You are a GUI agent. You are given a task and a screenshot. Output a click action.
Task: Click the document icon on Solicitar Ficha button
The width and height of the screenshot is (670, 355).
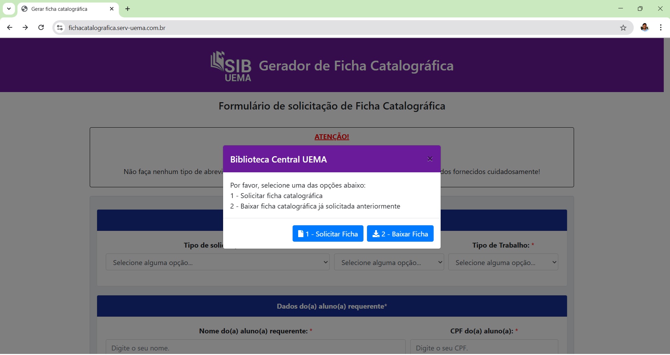point(301,234)
